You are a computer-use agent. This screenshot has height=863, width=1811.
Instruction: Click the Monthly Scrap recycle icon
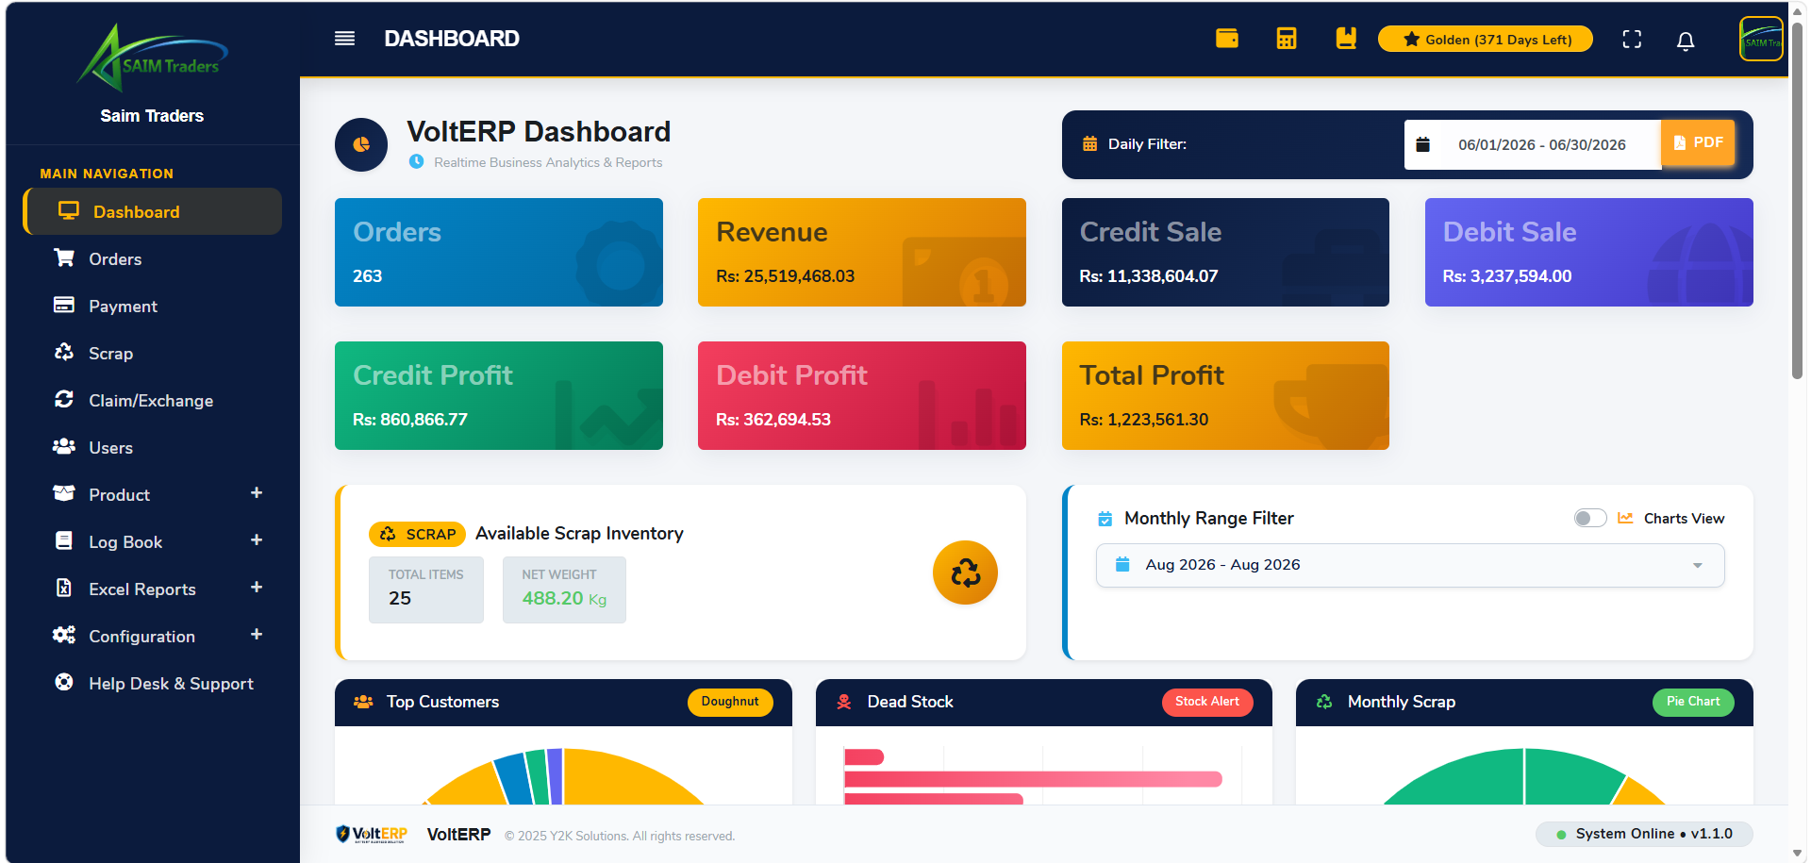click(1324, 702)
